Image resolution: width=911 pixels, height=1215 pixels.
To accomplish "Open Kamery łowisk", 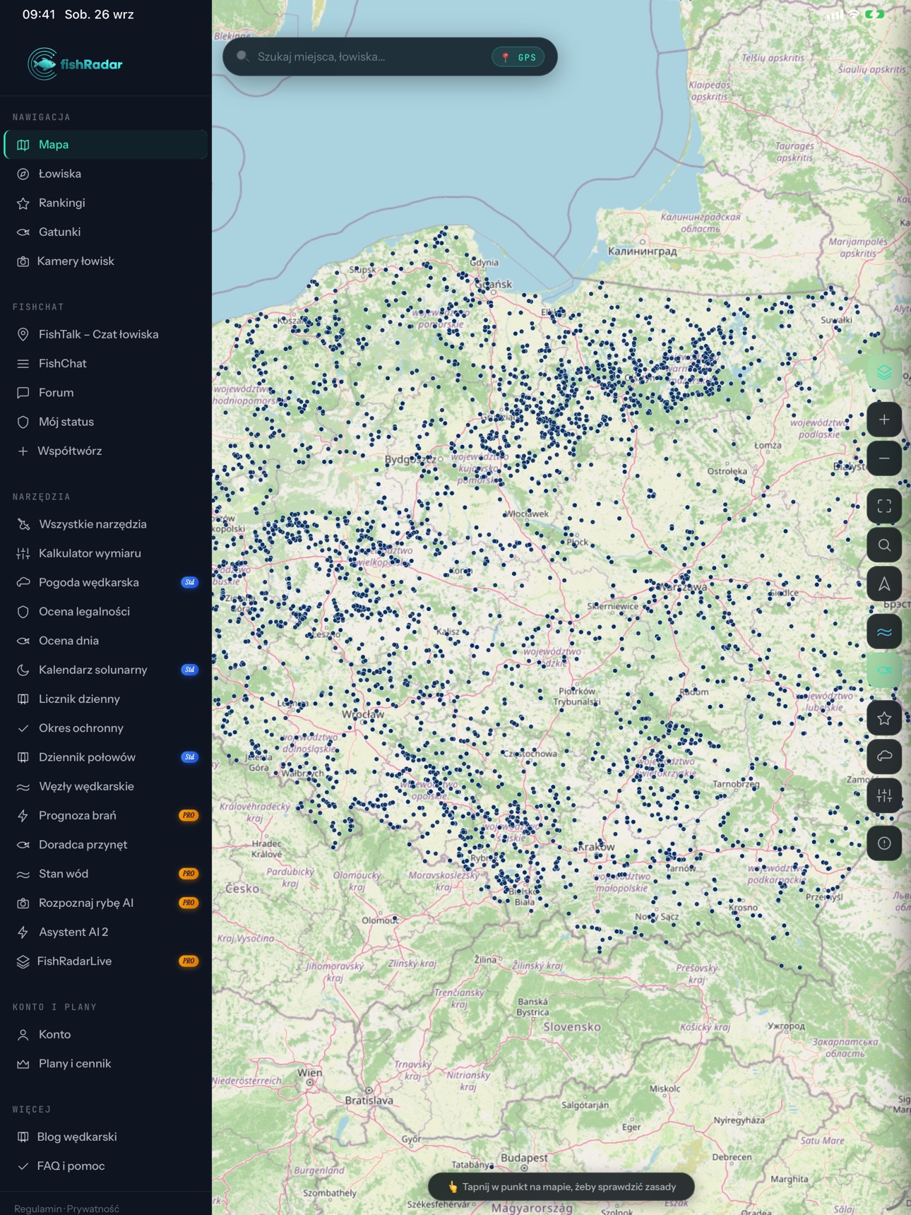I will (x=106, y=261).
